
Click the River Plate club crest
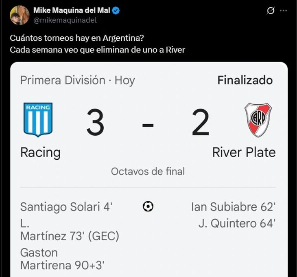[x=258, y=120]
